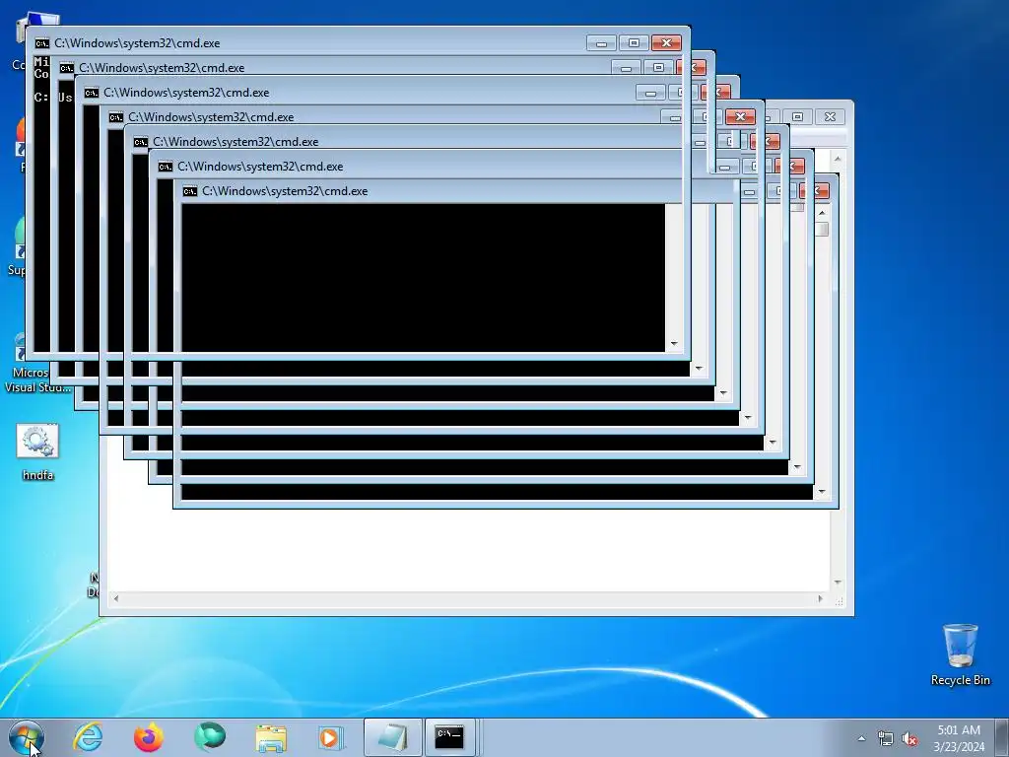The width and height of the screenshot is (1009, 757).
Task: Maximize the Notepad window behind cmd windows
Action: pos(797,116)
